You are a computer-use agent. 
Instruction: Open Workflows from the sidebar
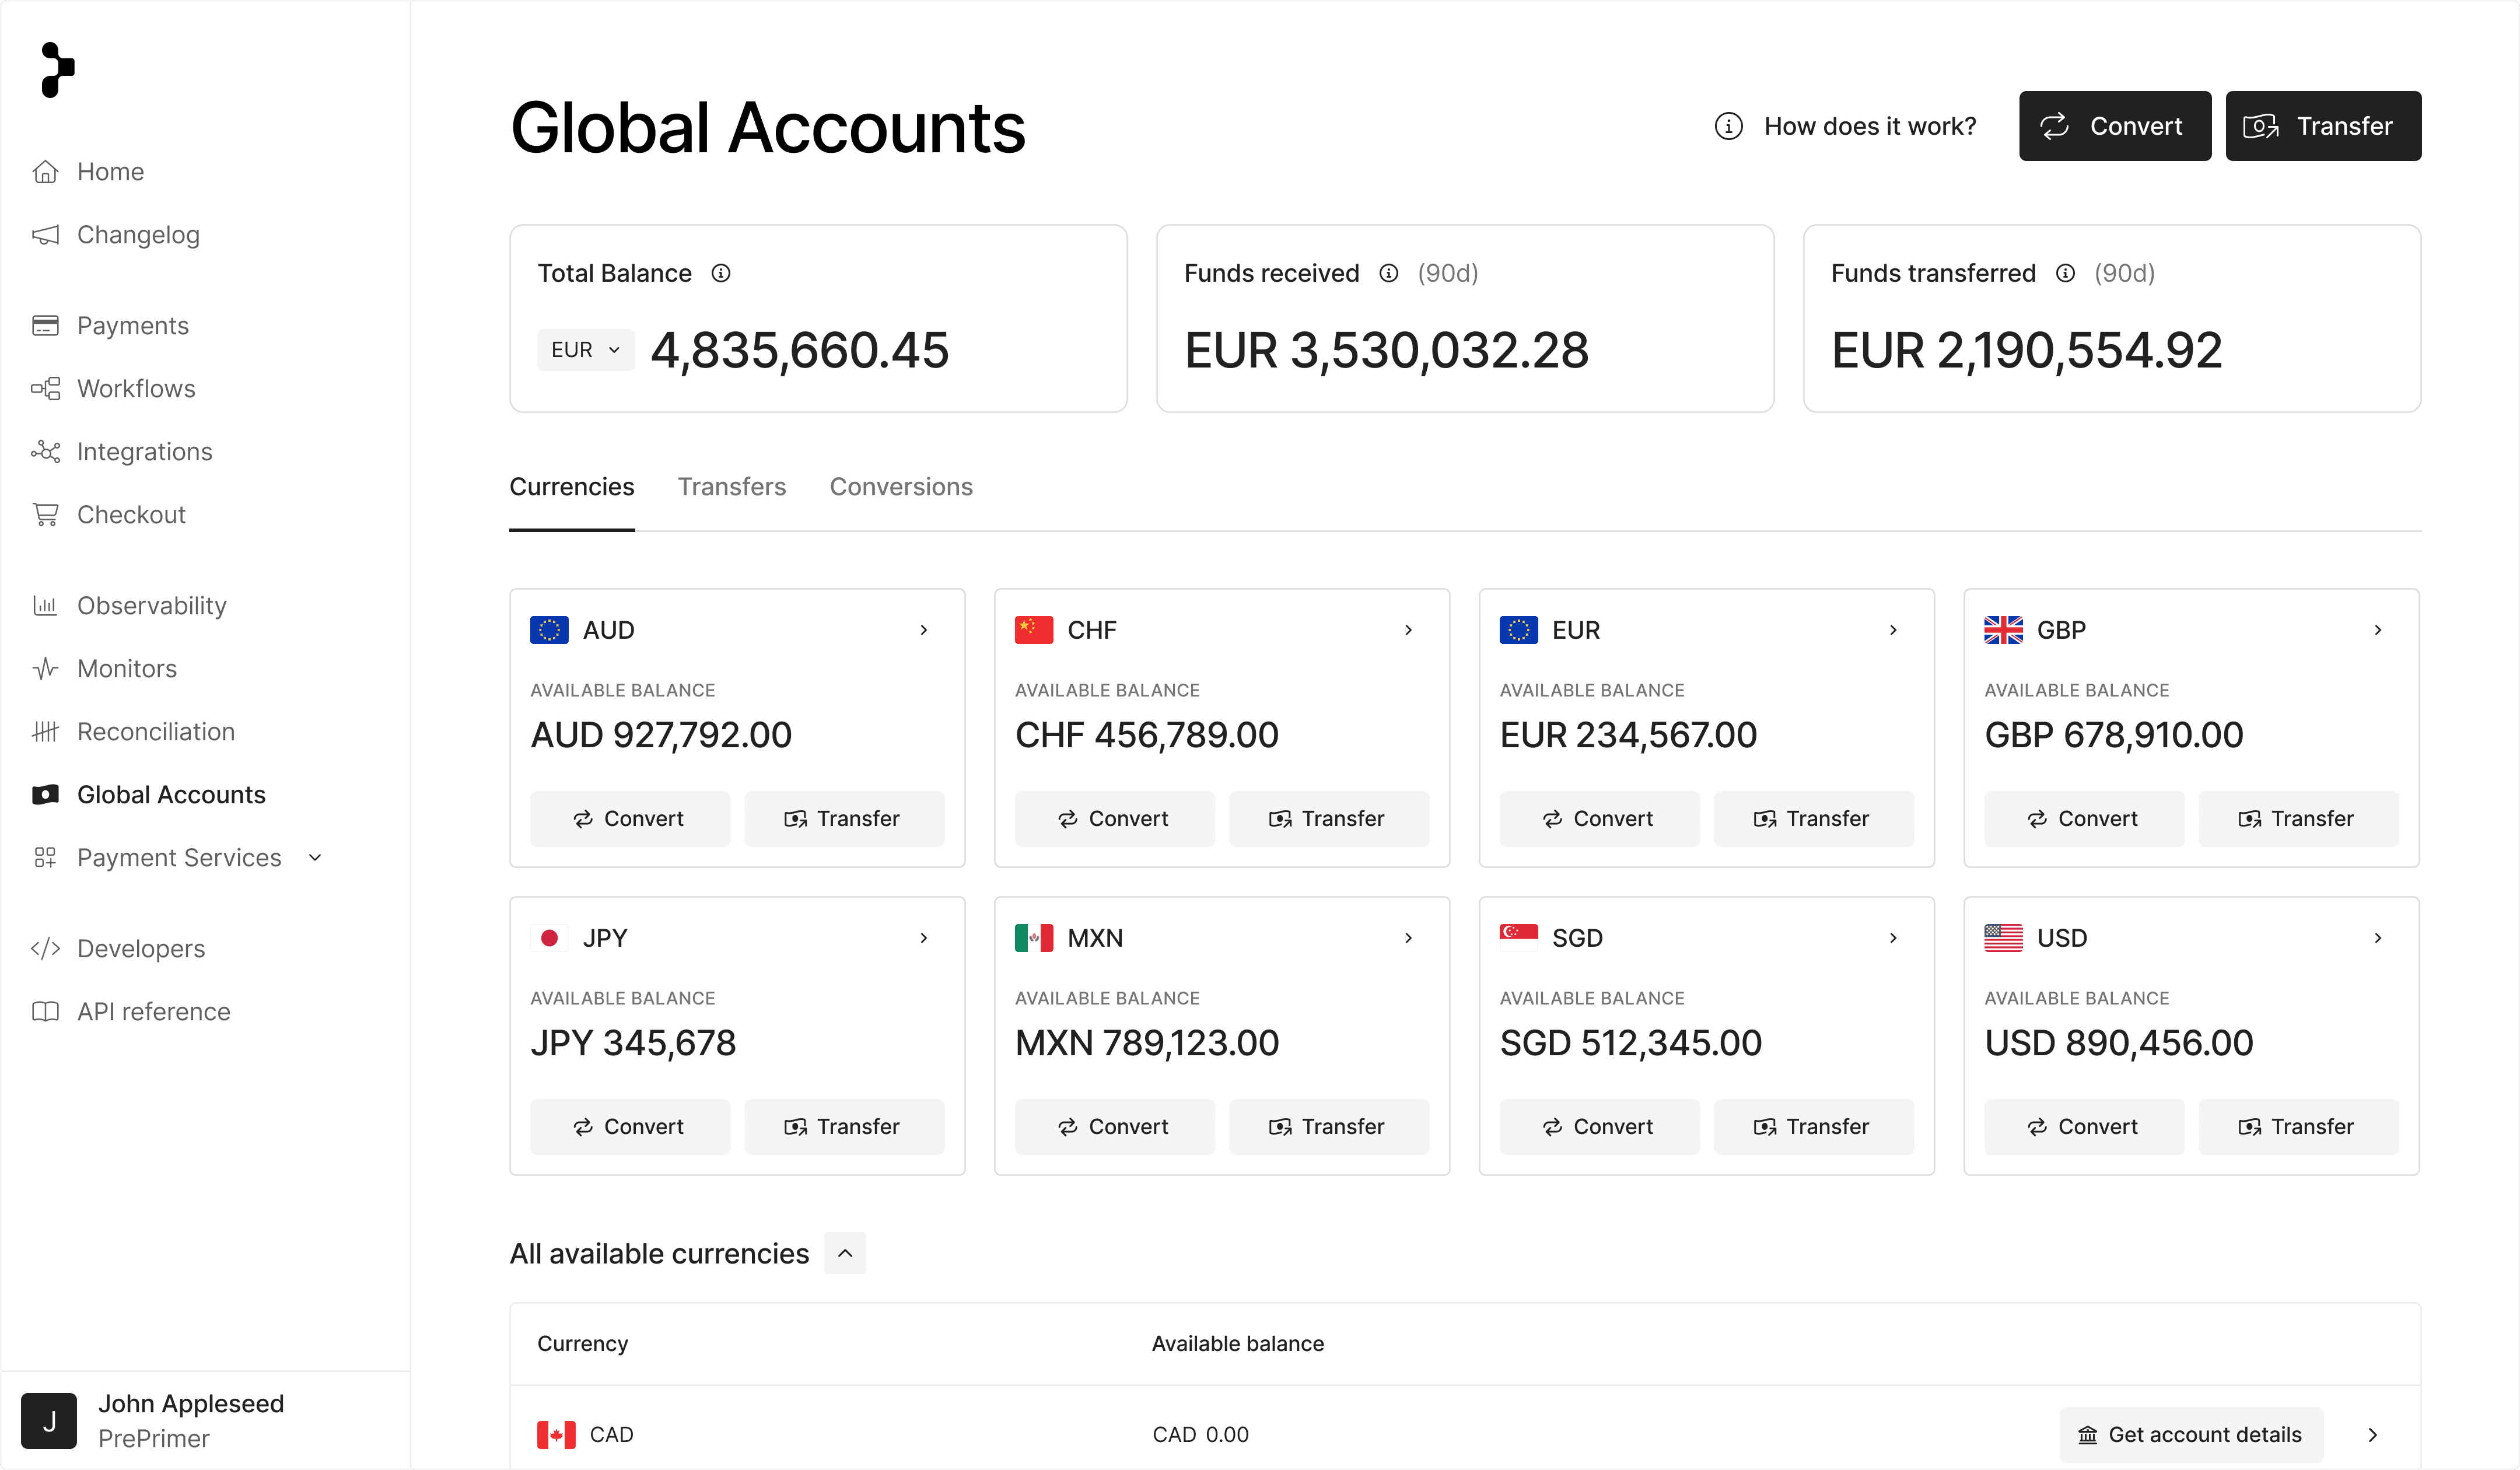(136, 388)
